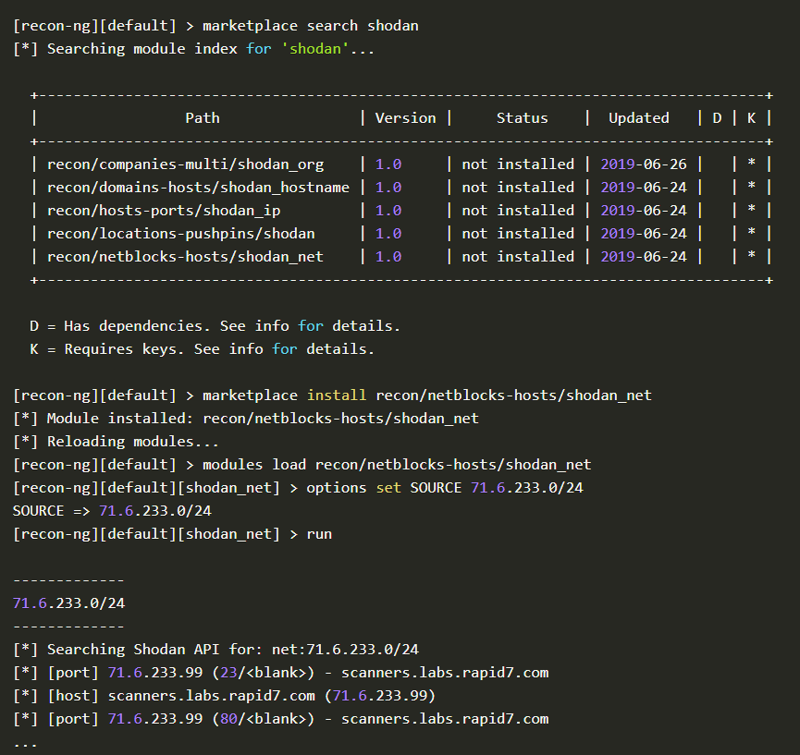Click the yellow 'install' keyword
The width and height of the screenshot is (800, 755).
337,396
